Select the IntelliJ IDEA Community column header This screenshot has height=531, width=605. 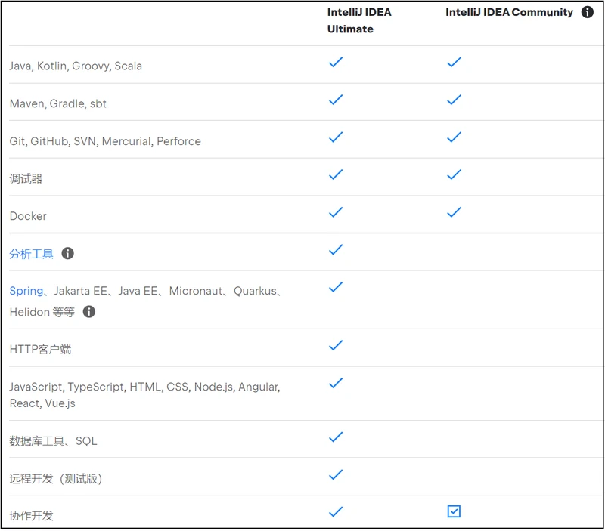(509, 12)
